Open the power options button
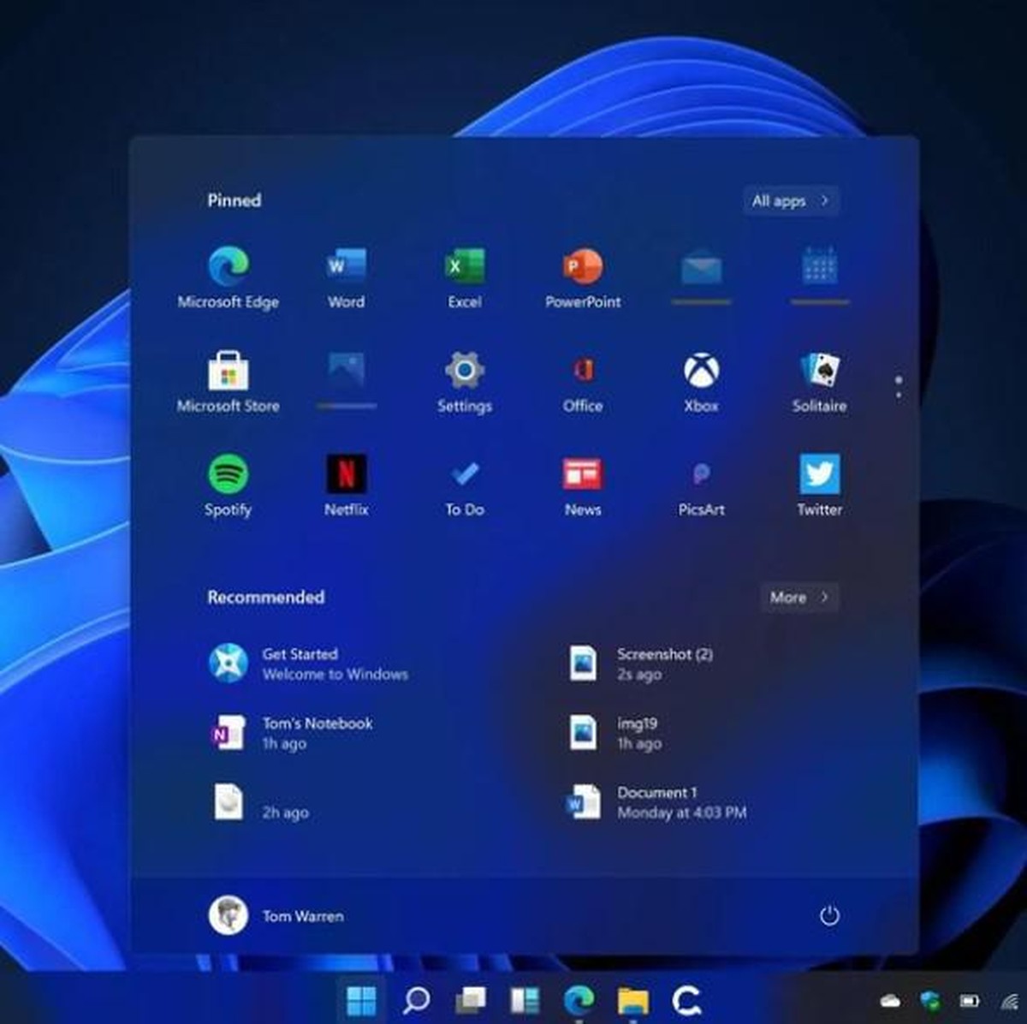The height and width of the screenshot is (1024, 1027). (x=829, y=916)
